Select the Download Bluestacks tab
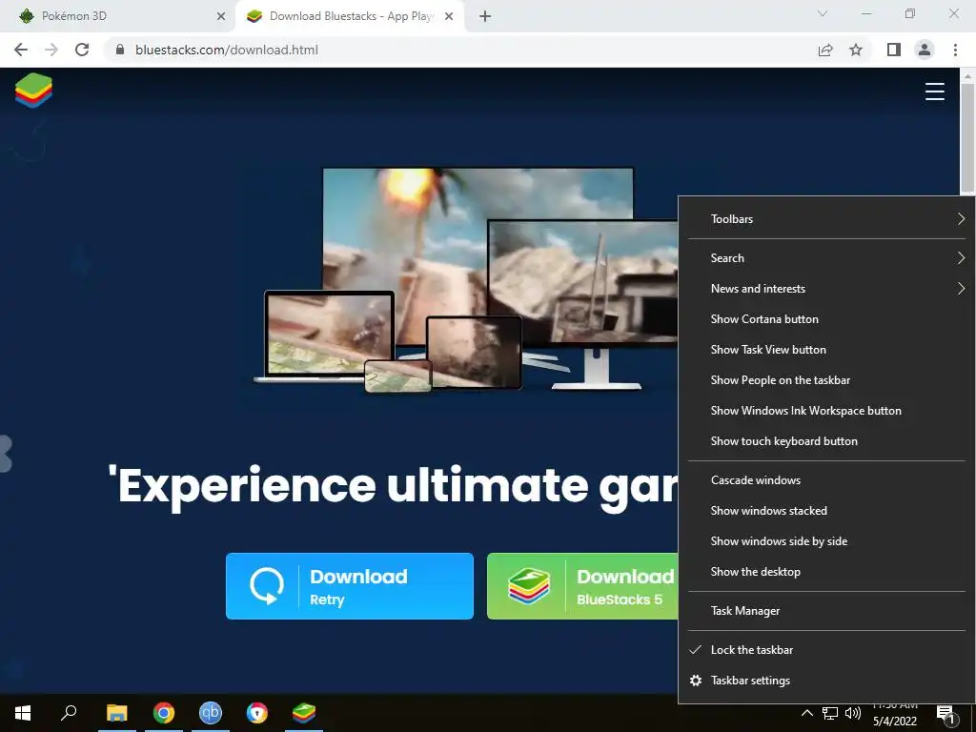The image size is (976, 732). (350, 16)
